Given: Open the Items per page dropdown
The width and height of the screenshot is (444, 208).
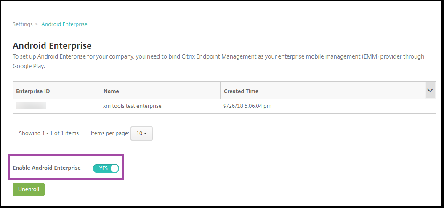Looking at the screenshot, I should pyautogui.click(x=141, y=133).
